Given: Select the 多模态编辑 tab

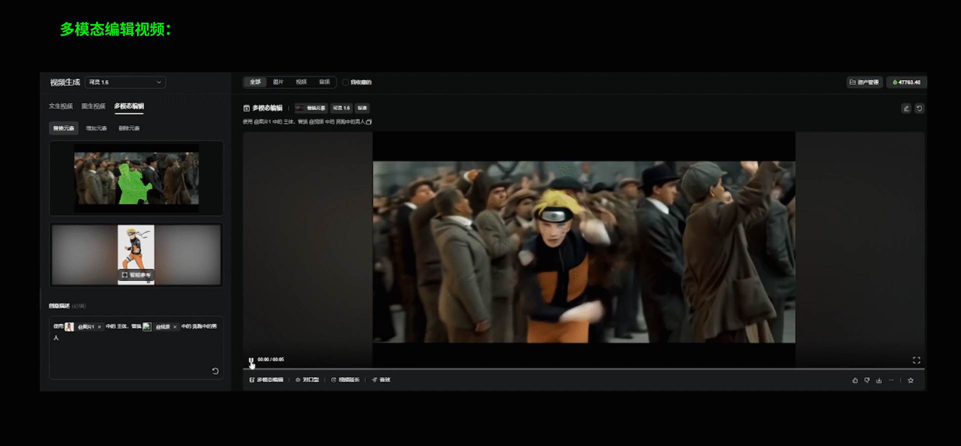Looking at the screenshot, I should click(129, 106).
